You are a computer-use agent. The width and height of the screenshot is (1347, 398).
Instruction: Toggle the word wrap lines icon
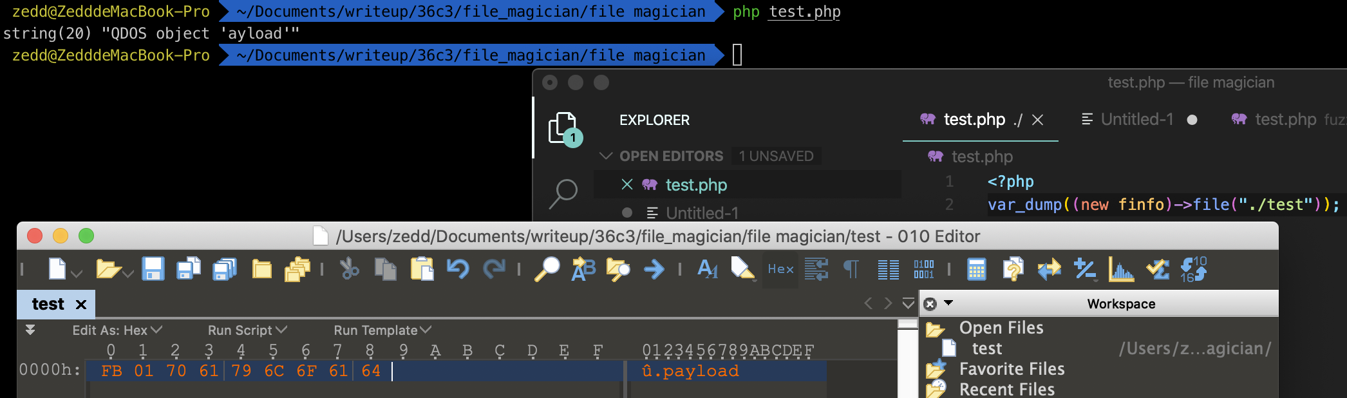point(816,269)
